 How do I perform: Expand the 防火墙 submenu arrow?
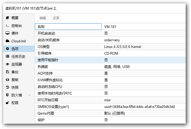30,95
